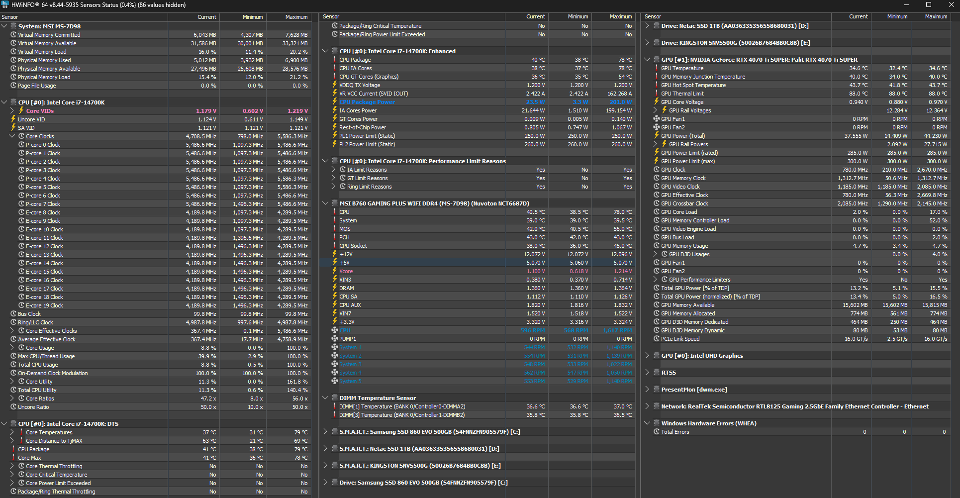Image resolution: width=960 pixels, height=498 pixels.
Task: Collapse the Core Clocks list
Action: point(12,136)
